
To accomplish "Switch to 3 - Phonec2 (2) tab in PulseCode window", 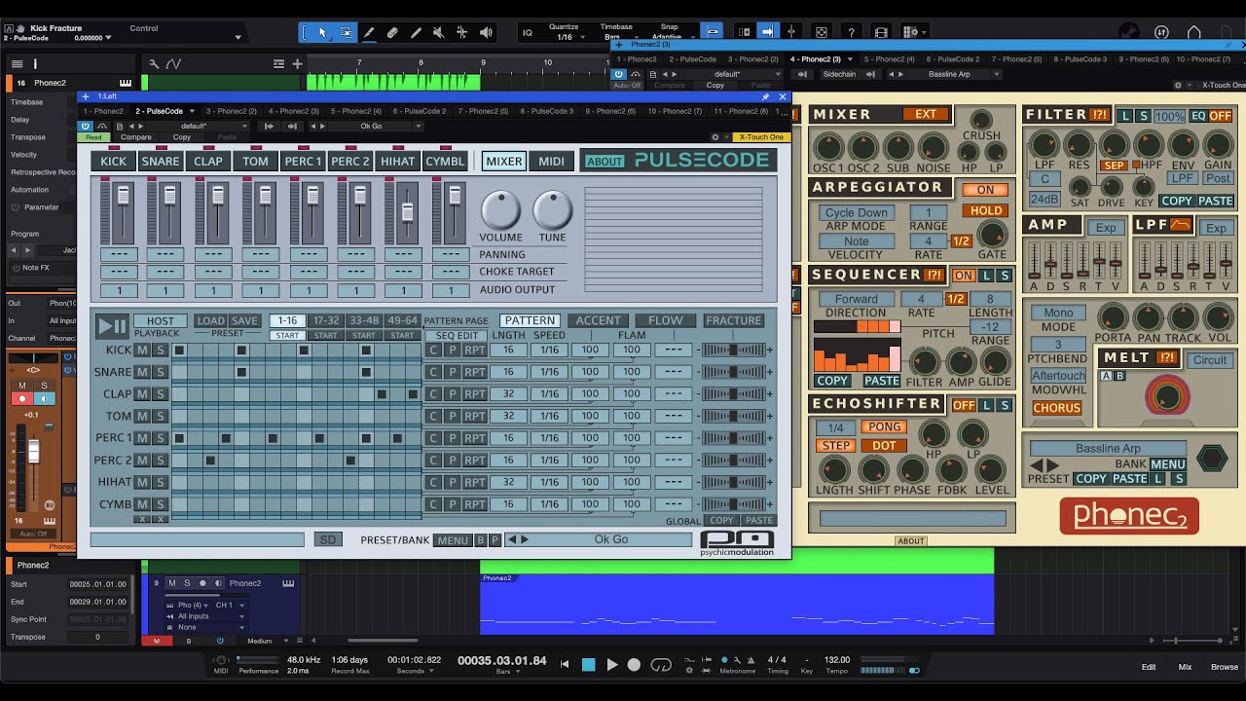I will pyautogui.click(x=231, y=111).
